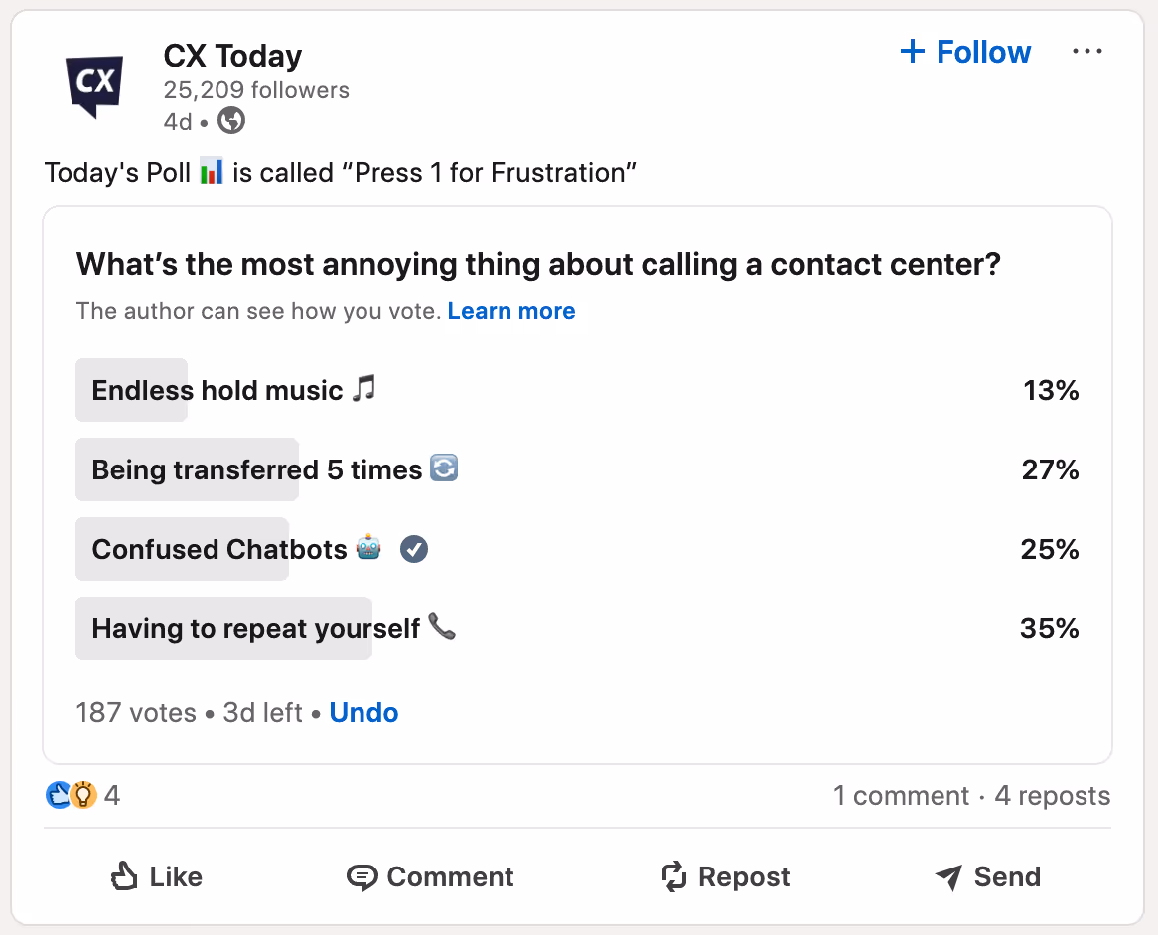Undo your poll vote

pyautogui.click(x=363, y=712)
